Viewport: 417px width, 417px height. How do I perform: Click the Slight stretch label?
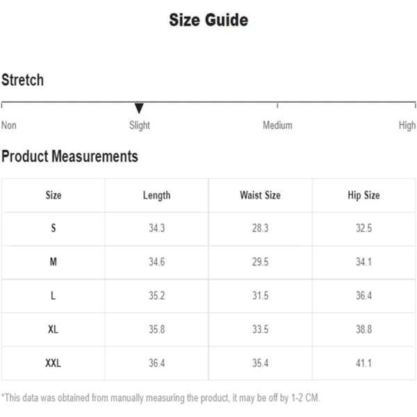(x=140, y=126)
